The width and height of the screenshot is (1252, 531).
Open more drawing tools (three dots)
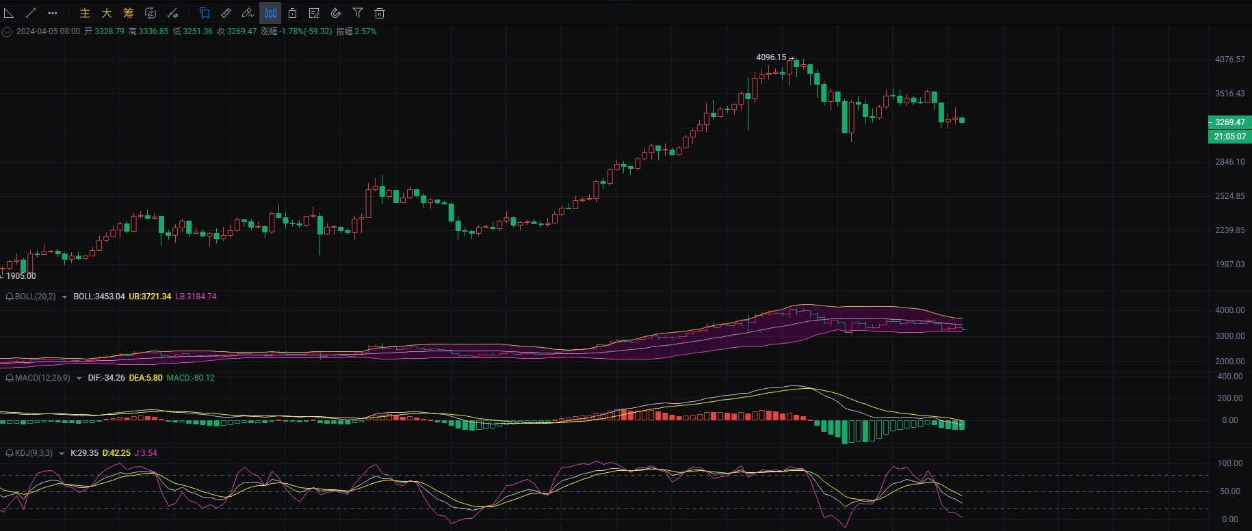53,13
